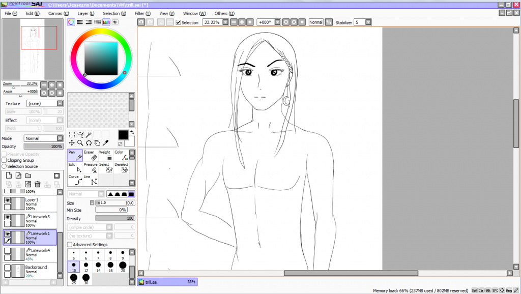Image resolution: width=521 pixels, height=294 pixels.
Task: Select the Eraser tool
Action: click(x=90, y=156)
